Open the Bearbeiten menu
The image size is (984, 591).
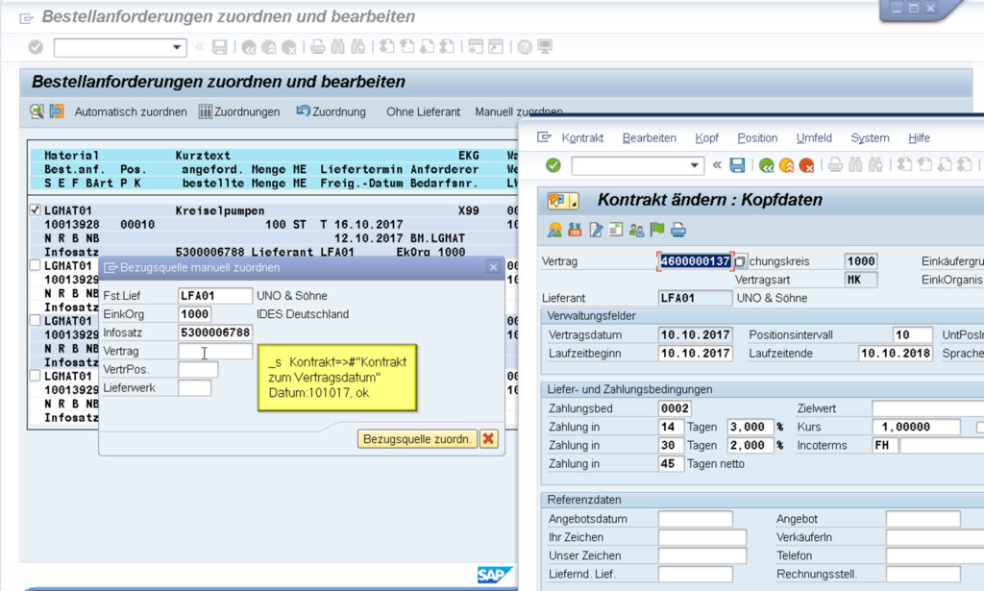click(649, 138)
